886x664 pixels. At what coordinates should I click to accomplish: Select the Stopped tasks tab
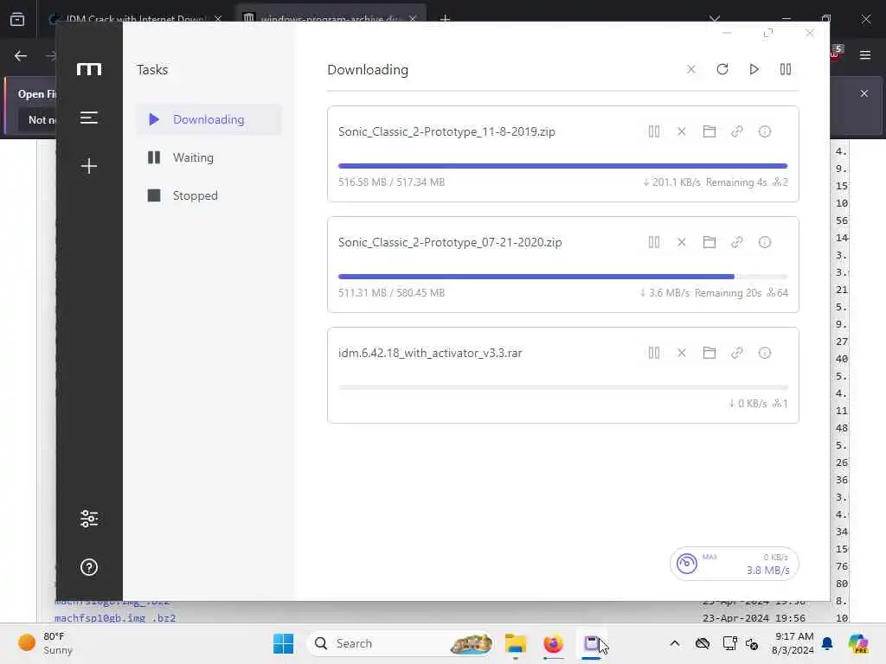coord(209,195)
